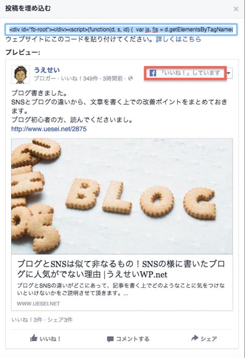
Task: Expand the arrow beside the liked button
Action: pyautogui.click(x=229, y=73)
